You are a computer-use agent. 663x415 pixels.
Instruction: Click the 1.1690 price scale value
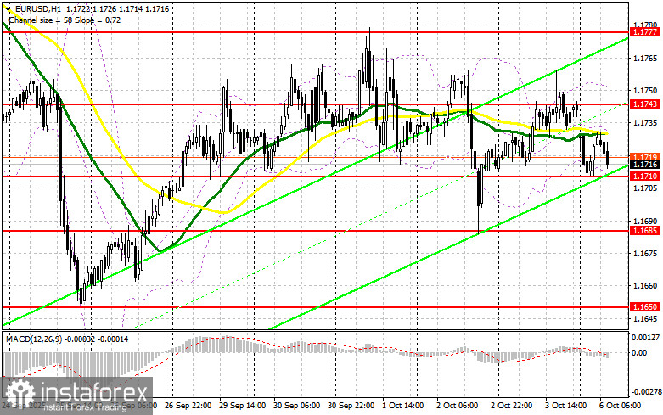[x=645, y=221]
